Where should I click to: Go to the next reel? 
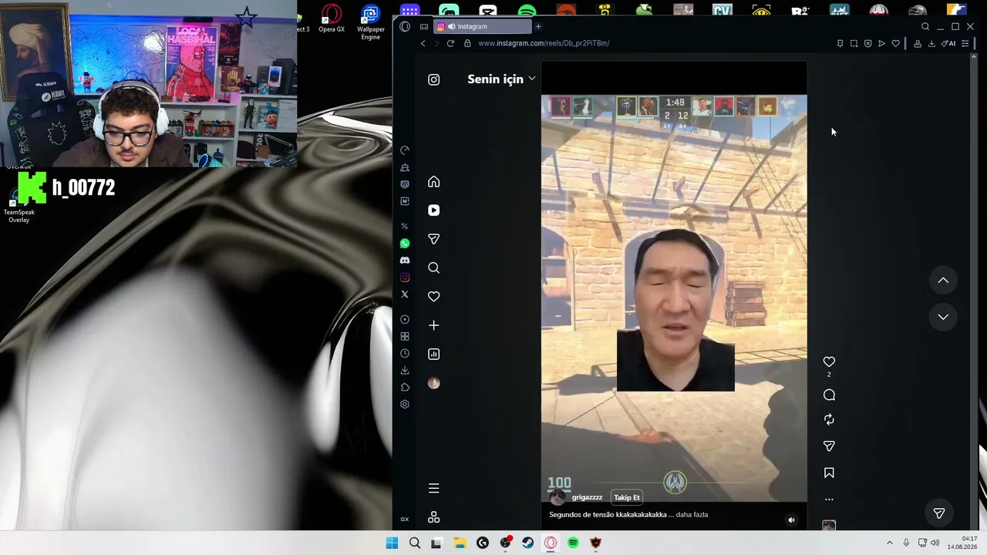coord(943,317)
